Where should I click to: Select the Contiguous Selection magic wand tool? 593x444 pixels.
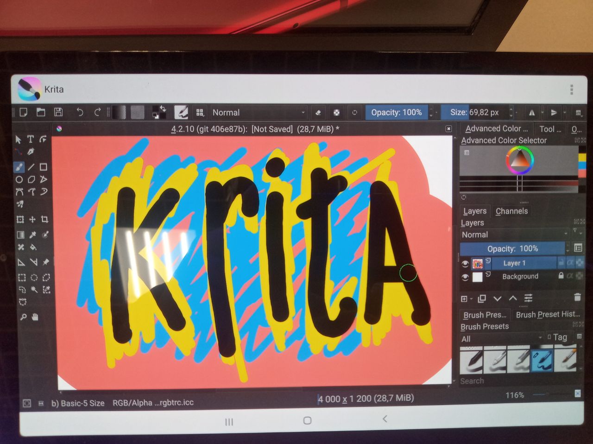pos(34,290)
